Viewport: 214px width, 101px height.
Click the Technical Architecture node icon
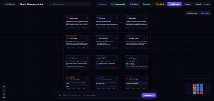tap(67, 58)
